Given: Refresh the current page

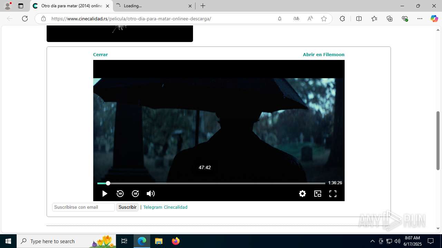Looking at the screenshot, I should point(25,19).
